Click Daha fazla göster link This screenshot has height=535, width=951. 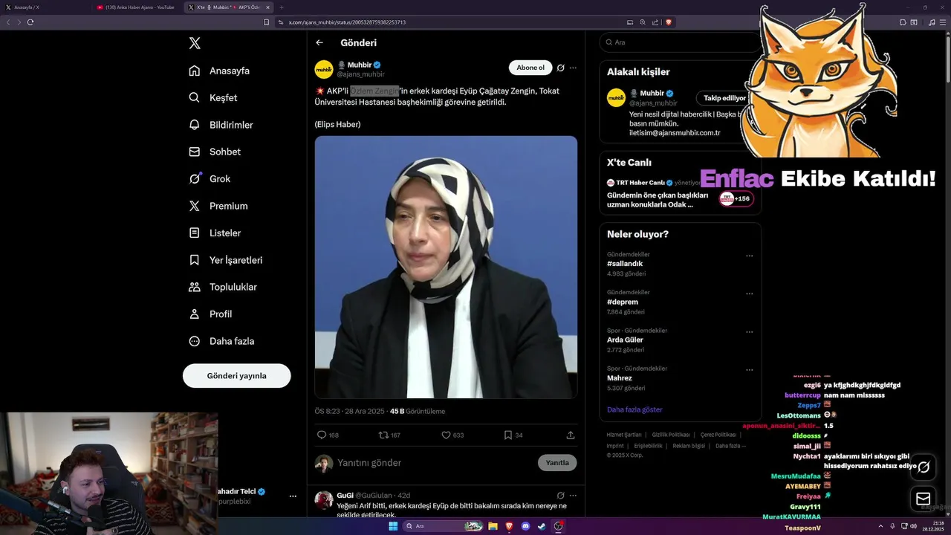click(634, 409)
